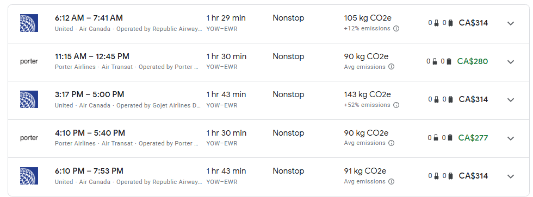Select the CA$277 price
The image size is (533, 197).
[x=473, y=138]
